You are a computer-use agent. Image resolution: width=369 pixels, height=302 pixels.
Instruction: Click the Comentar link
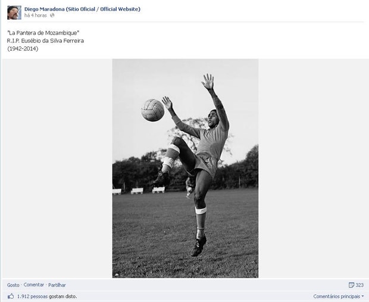[34, 285]
